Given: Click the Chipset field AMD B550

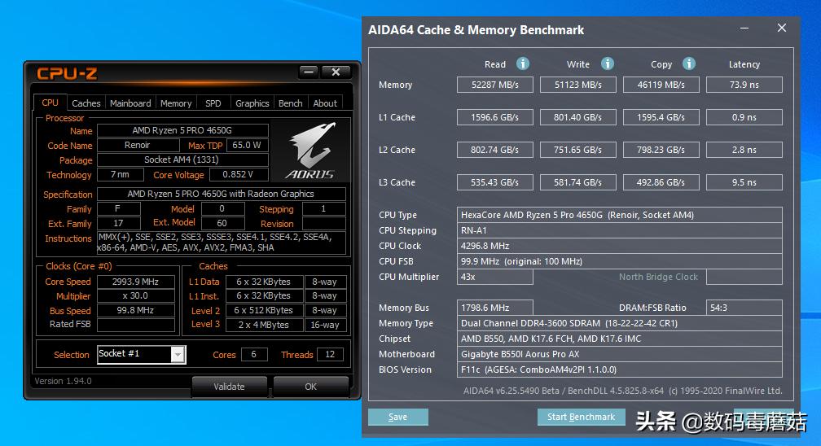Looking at the screenshot, I should 619,339.
